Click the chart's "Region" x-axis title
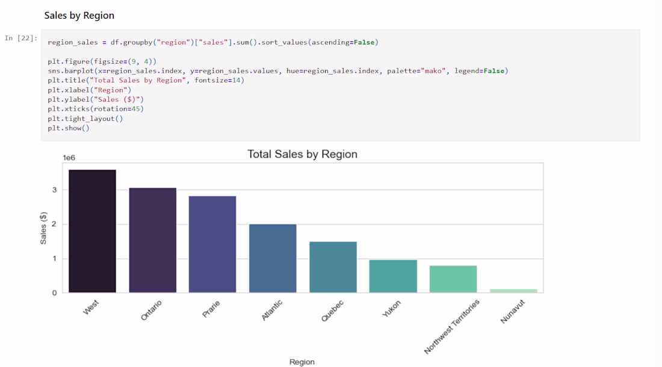 pos(302,362)
